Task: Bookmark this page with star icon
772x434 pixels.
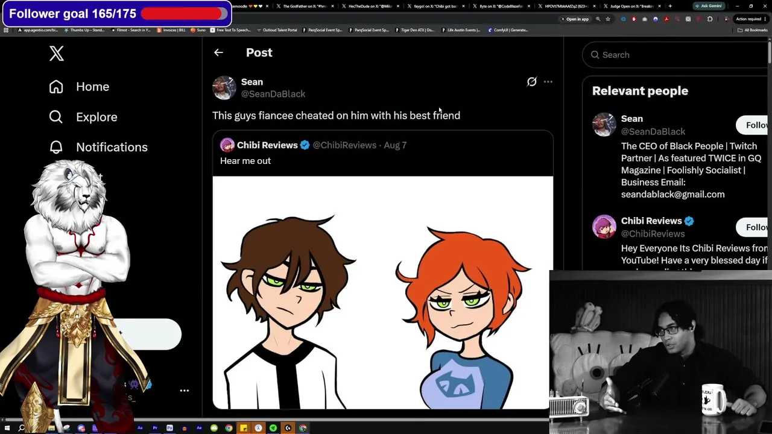Action: pos(607,19)
